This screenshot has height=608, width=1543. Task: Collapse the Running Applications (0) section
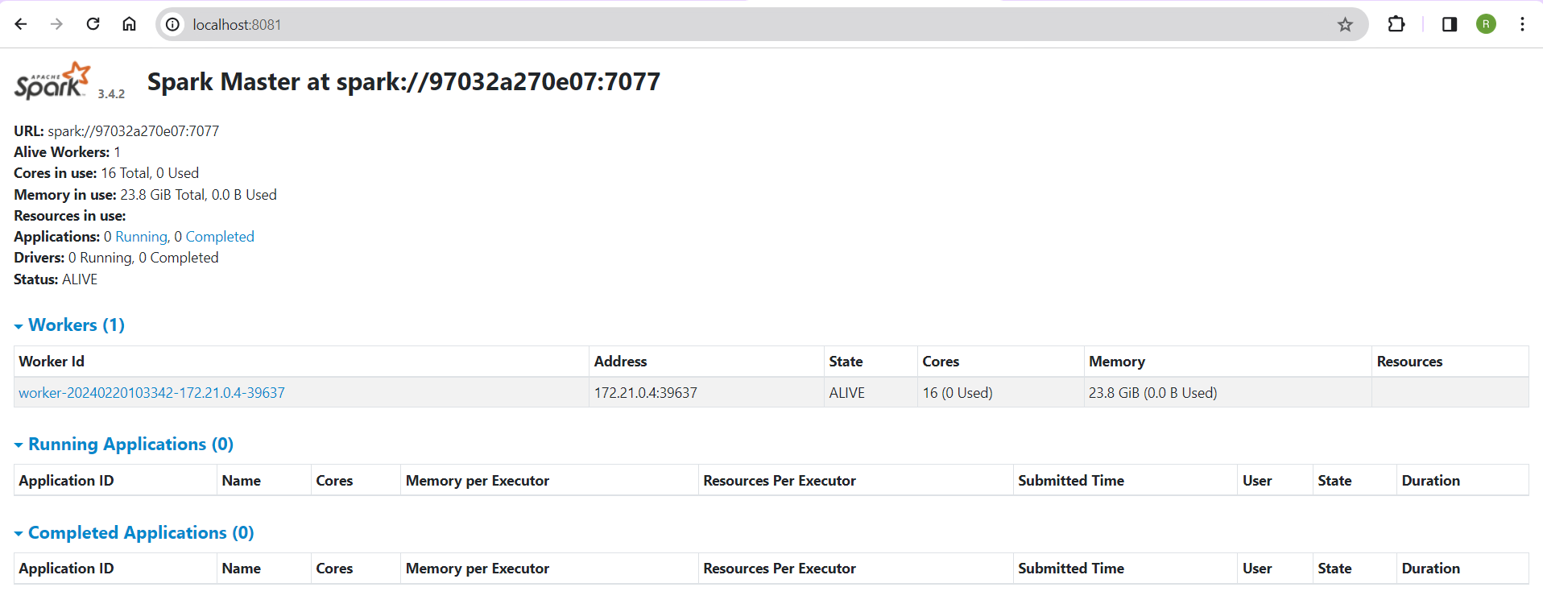pyautogui.click(x=124, y=445)
